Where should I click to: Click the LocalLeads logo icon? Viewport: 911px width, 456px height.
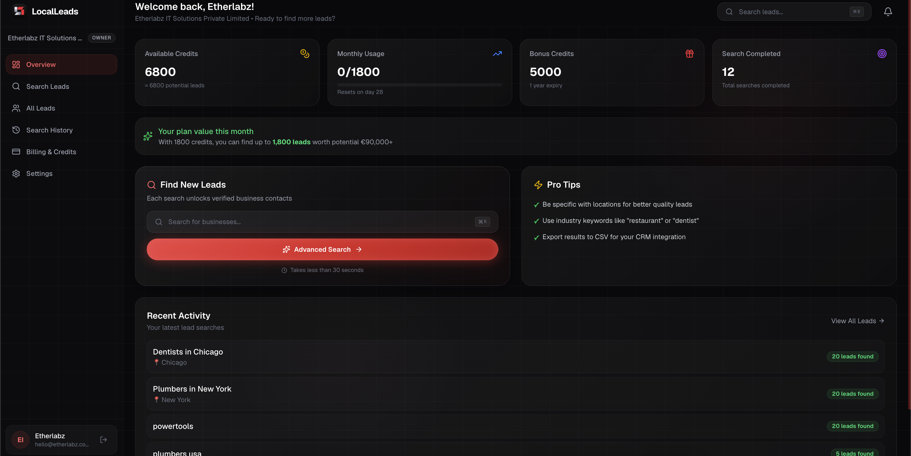point(19,11)
